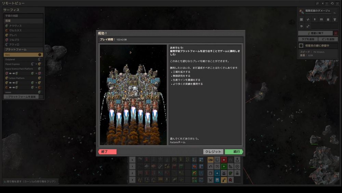342x193 pixels.
Task: Click ピンを追加 add pin button
Action: tap(328, 39)
